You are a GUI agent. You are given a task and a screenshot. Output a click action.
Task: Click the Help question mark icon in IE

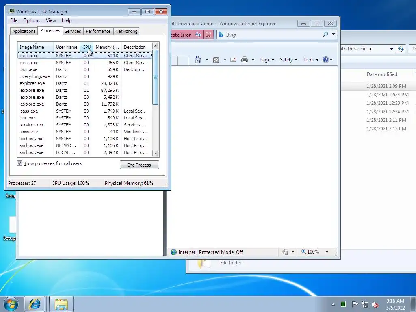pyautogui.click(x=326, y=60)
